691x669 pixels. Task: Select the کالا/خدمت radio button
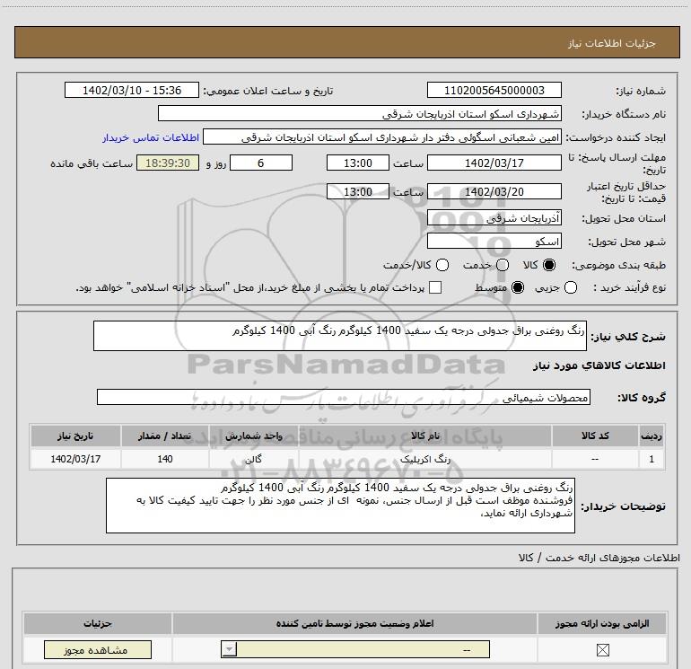point(442,265)
